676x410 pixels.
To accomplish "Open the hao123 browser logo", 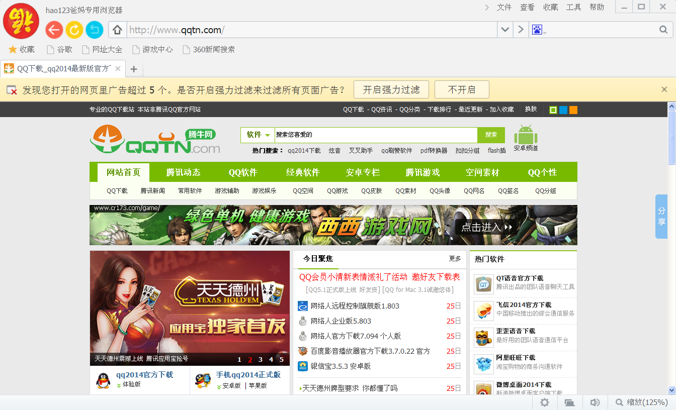I will pyautogui.click(x=21, y=21).
